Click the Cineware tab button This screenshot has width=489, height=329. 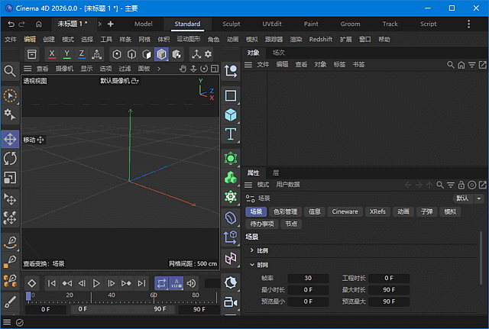tap(345, 211)
